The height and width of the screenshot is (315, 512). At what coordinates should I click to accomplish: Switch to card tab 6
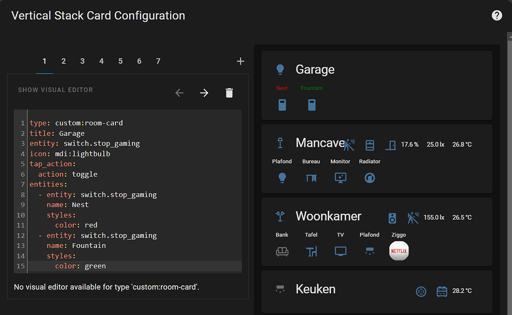[x=139, y=61]
